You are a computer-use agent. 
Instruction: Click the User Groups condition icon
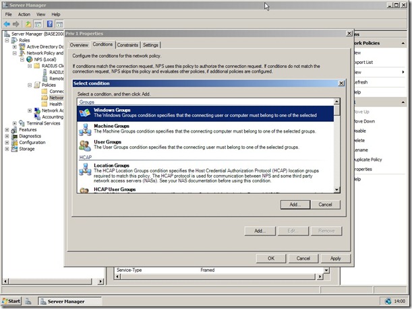(85, 145)
